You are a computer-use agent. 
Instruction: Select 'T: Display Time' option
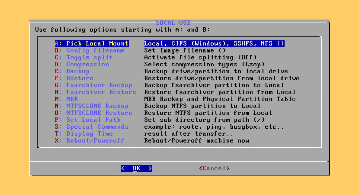[83, 133]
